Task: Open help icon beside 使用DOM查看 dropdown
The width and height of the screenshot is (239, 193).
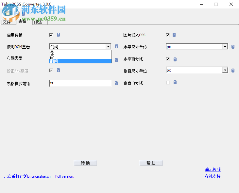Action: [x=117, y=46]
